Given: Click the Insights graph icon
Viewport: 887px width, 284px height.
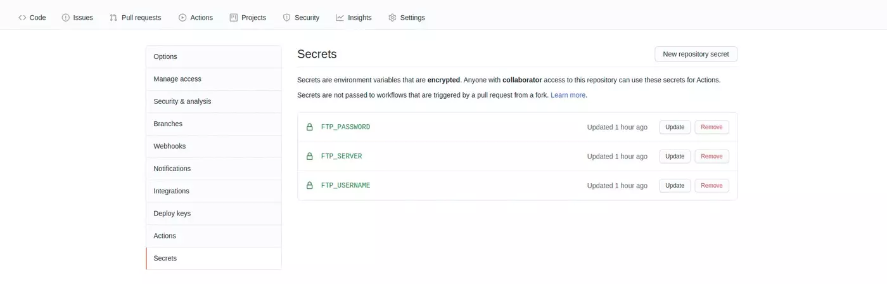Looking at the screenshot, I should tap(340, 18).
